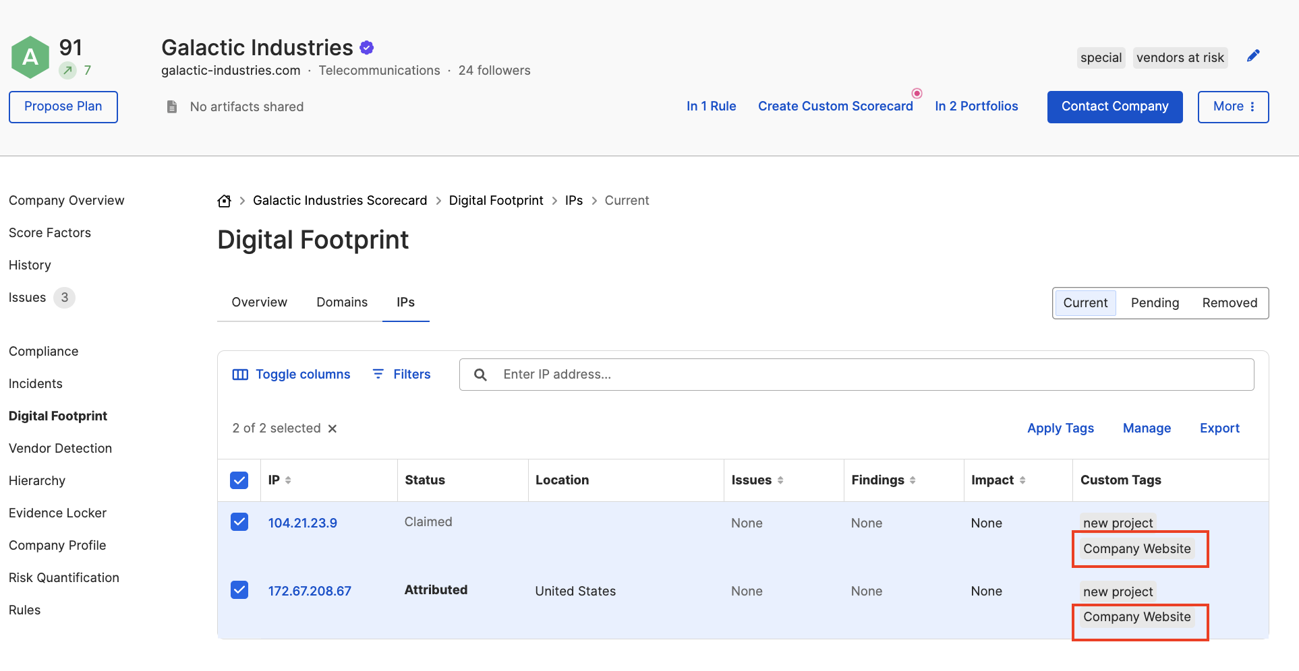Image resolution: width=1299 pixels, height=671 pixels.
Task: Click the hexagon grade A score badge
Action: (30, 57)
